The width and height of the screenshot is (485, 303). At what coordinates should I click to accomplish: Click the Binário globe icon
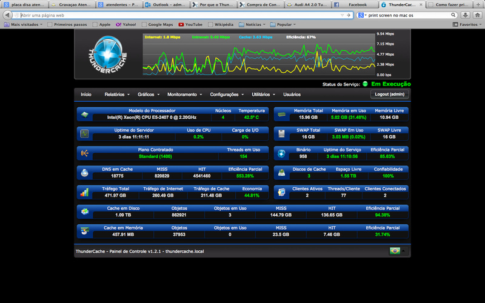[x=281, y=153]
